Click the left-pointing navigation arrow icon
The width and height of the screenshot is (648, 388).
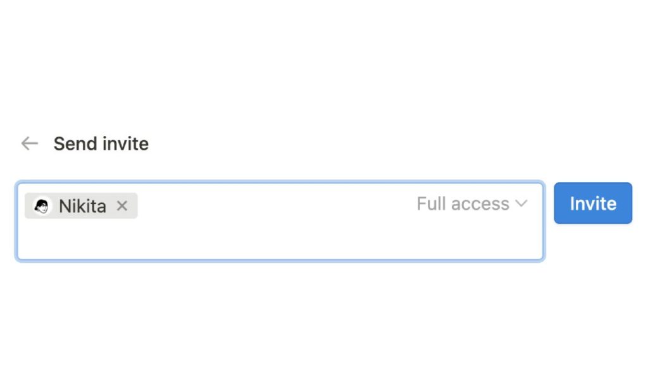(29, 143)
